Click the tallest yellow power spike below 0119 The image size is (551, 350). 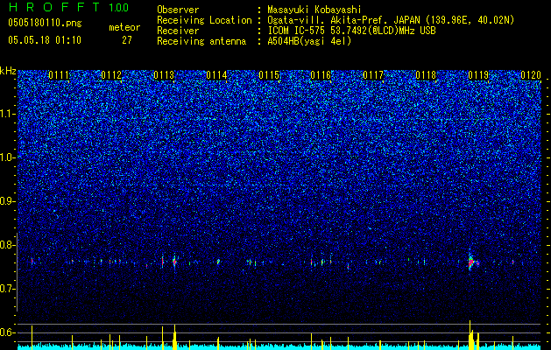click(x=470, y=335)
